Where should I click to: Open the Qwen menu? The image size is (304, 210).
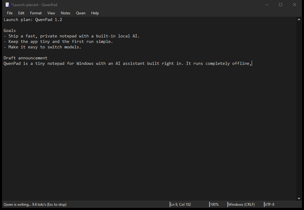81,13
